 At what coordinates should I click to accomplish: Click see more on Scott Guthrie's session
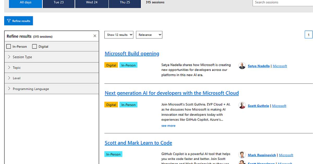(x=168, y=125)
